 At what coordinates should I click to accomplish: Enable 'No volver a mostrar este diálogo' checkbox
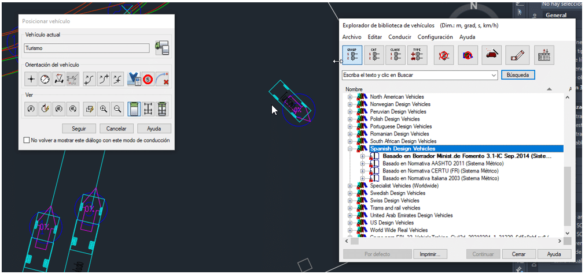tap(27, 140)
